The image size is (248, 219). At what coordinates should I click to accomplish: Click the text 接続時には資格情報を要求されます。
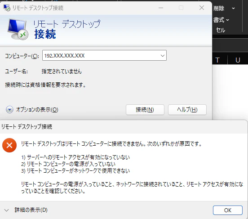(45, 85)
